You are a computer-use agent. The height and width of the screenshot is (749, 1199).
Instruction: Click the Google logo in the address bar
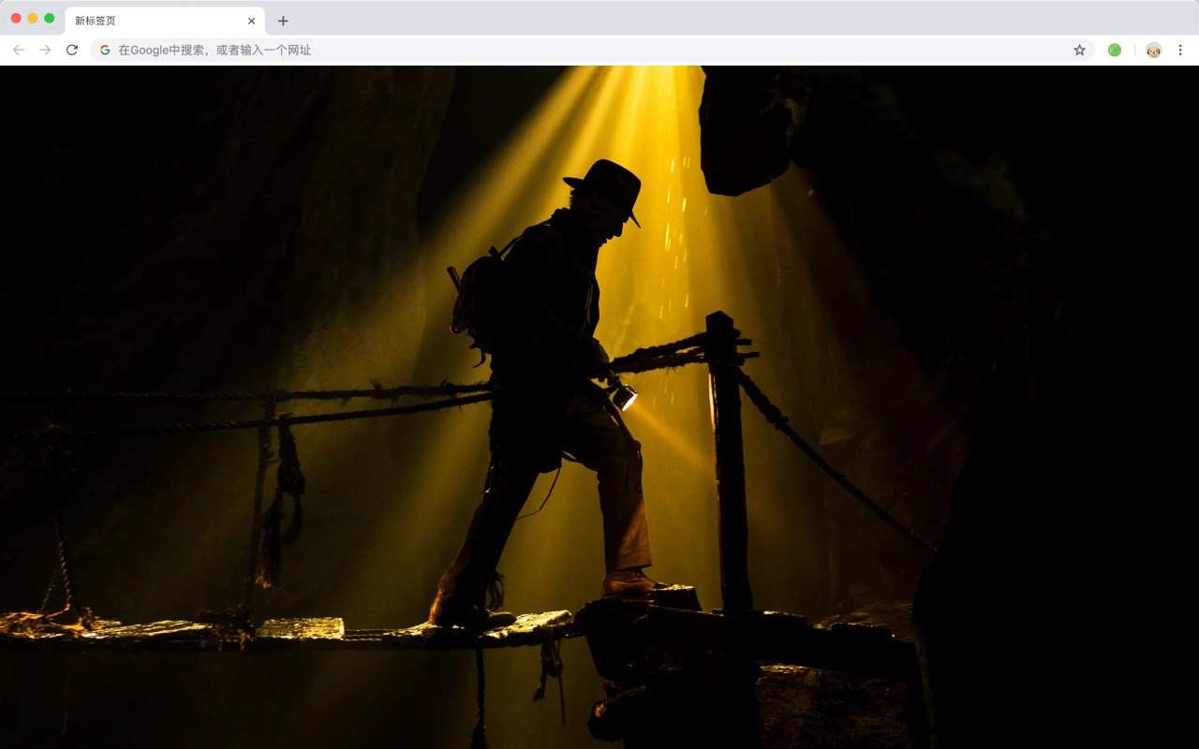[105, 50]
